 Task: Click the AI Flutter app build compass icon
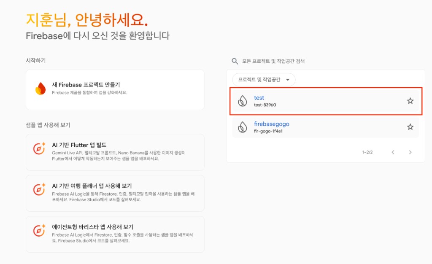pyautogui.click(x=39, y=148)
